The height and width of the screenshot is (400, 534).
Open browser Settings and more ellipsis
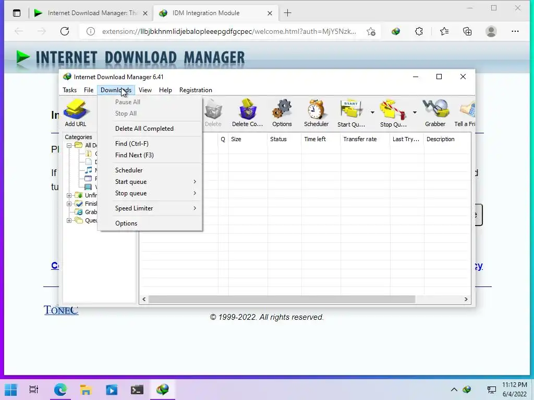515,31
